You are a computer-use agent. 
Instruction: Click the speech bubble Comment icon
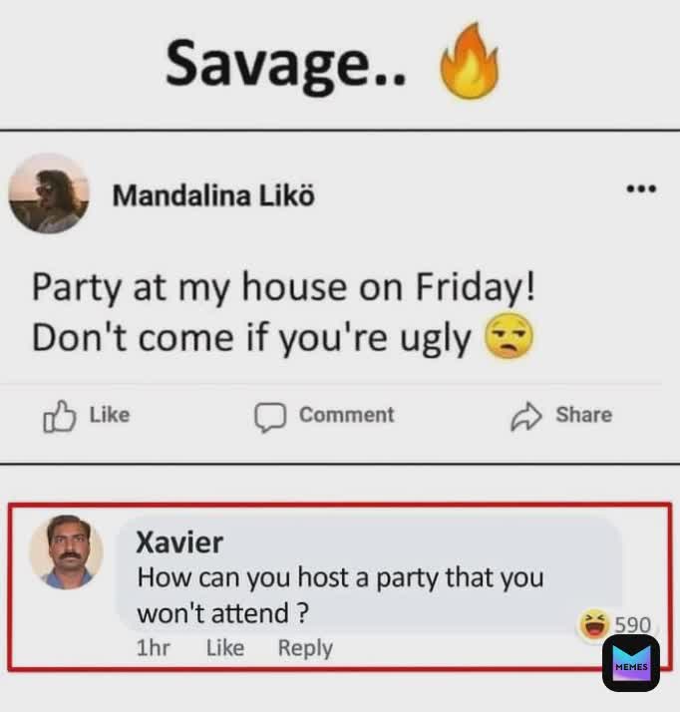270,417
